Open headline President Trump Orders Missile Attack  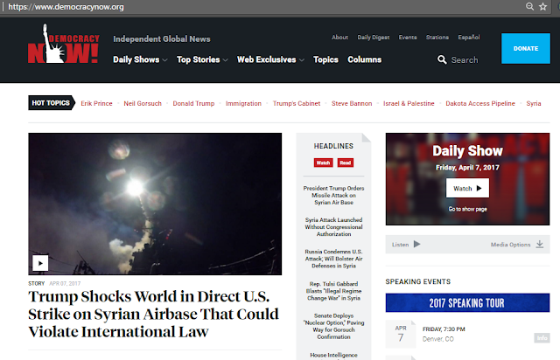[333, 195]
